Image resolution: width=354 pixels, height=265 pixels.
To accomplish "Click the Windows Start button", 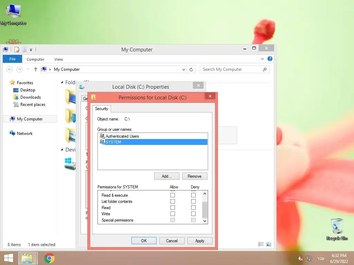I will pyautogui.click(x=9, y=258).
